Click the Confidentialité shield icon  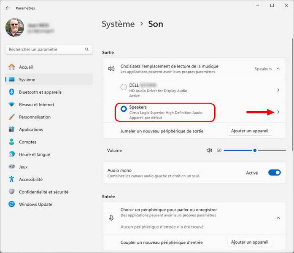coord(12,191)
